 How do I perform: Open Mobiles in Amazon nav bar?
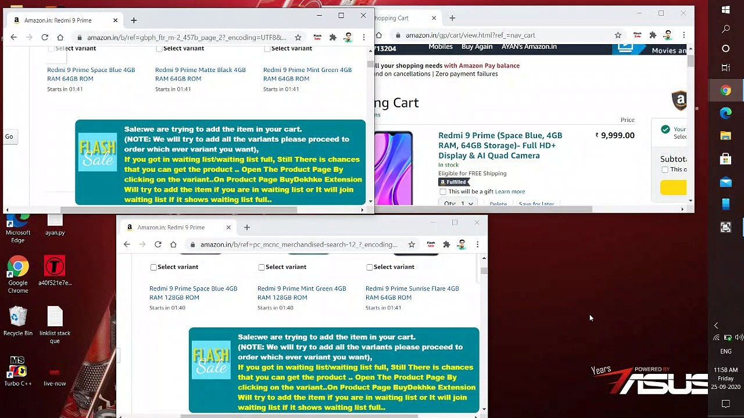[441, 47]
